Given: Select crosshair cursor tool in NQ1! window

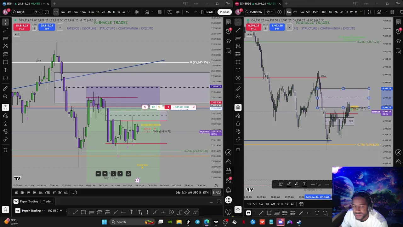Looking at the screenshot, I should [5, 22].
